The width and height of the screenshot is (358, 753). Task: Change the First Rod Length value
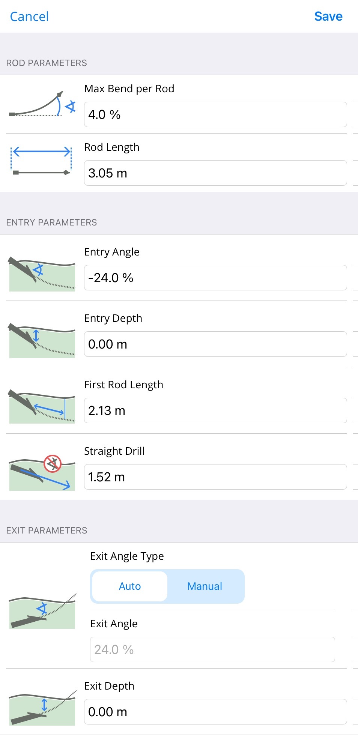[x=215, y=410]
